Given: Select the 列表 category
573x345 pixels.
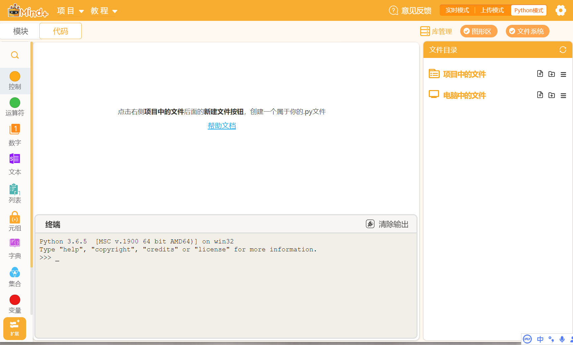Looking at the screenshot, I should (15, 193).
